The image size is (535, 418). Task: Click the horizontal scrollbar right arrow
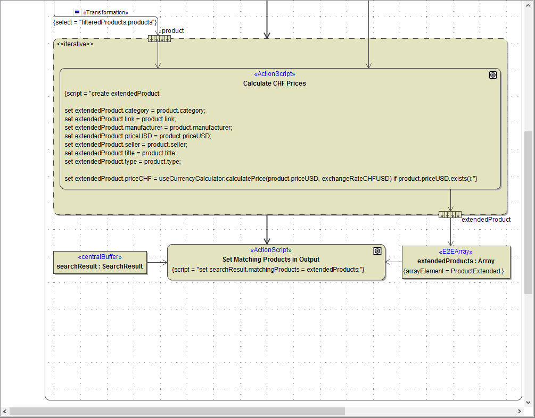click(x=520, y=411)
